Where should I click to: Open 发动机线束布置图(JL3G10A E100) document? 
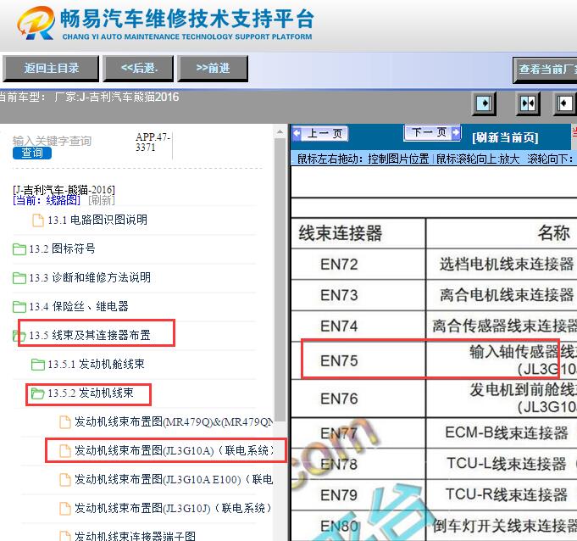[174, 479]
